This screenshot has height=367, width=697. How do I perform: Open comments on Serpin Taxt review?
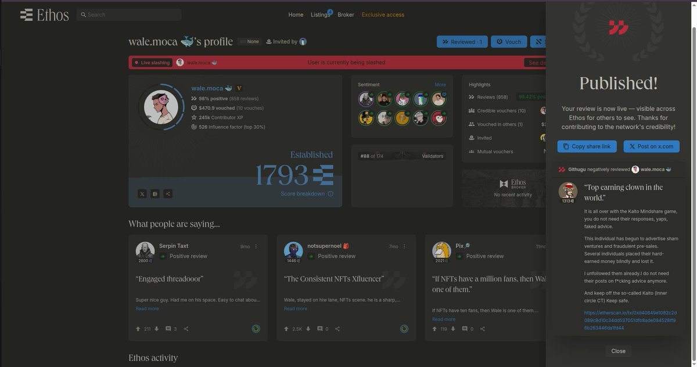[x=168, y=329]
